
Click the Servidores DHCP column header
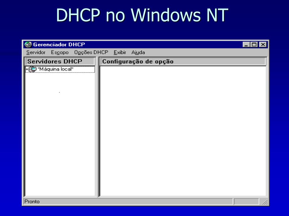60,61
